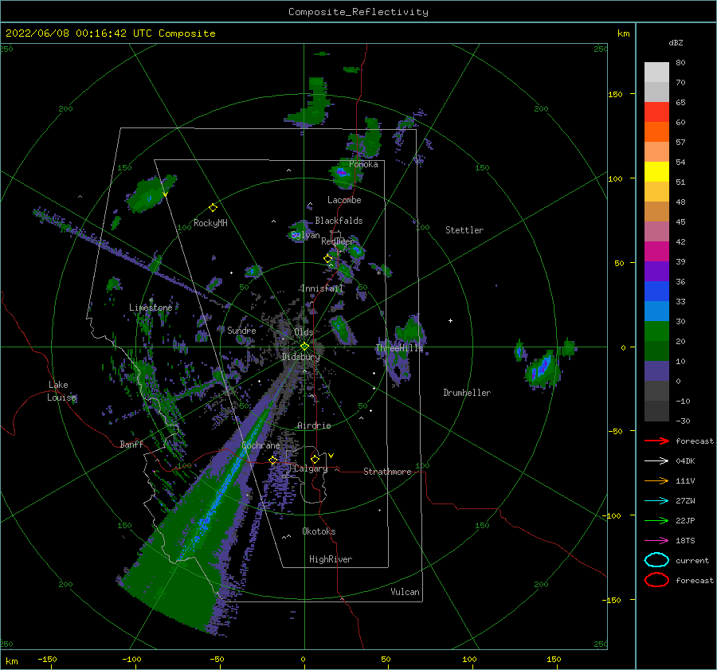Viewport: 717px width, 670px height.
Task: Select the Stettler label
Action: [x=464, y=230]
